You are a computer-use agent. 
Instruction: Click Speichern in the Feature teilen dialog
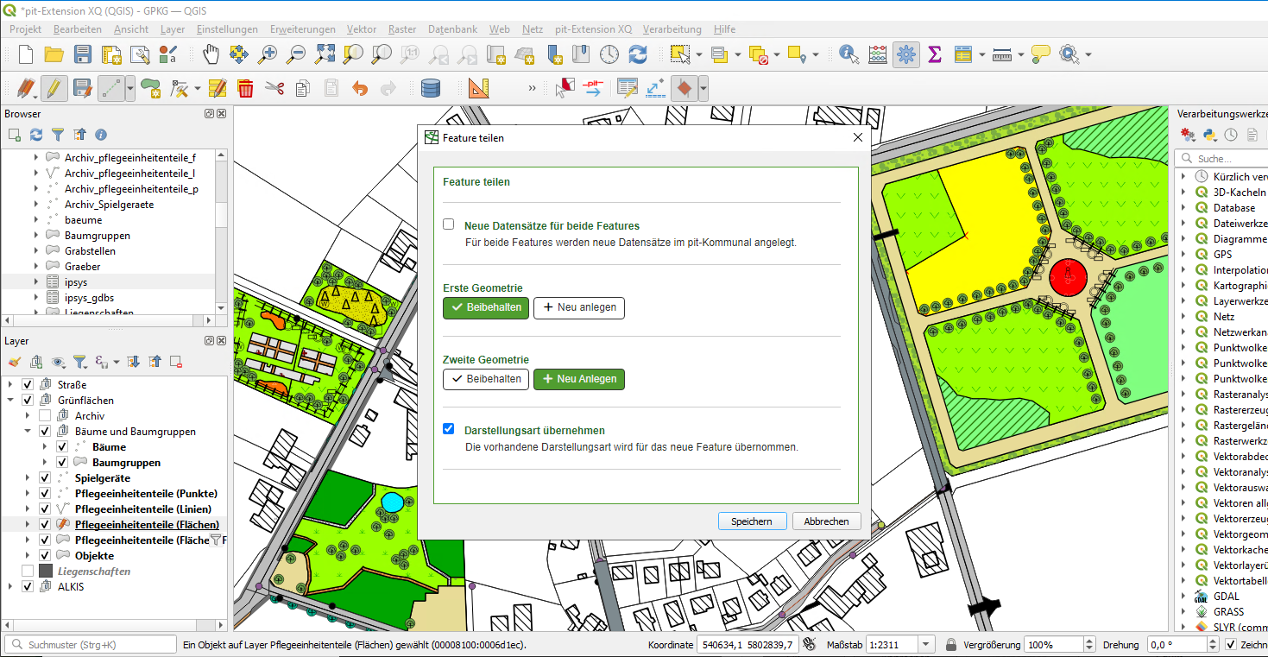[x=751, y=521]
